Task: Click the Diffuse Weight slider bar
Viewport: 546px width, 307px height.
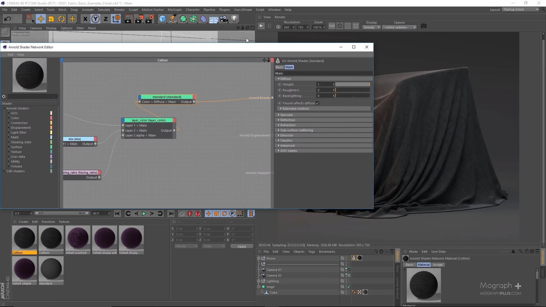Action: pos(352,84)
